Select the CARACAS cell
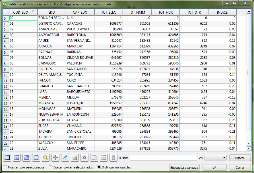The height and width of the screenshot is (173, 254). [80, 24]
